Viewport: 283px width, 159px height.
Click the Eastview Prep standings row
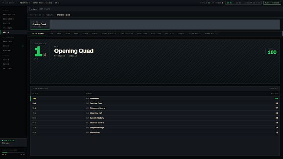click(155, 103)
